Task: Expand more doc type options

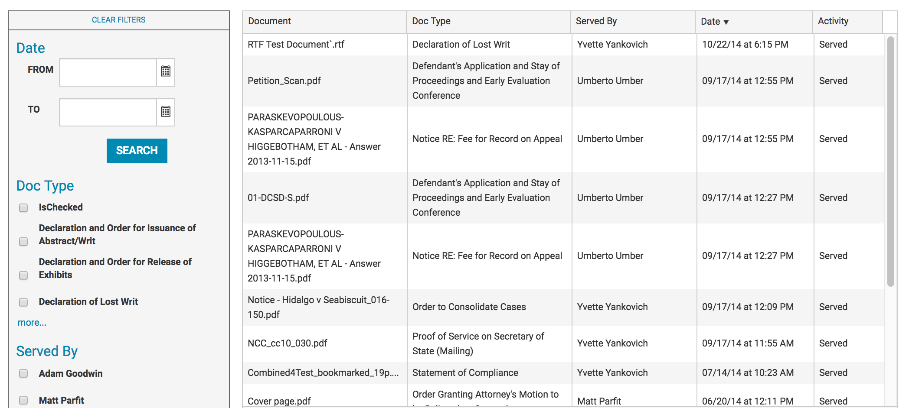Action: [x=32, y=323]
